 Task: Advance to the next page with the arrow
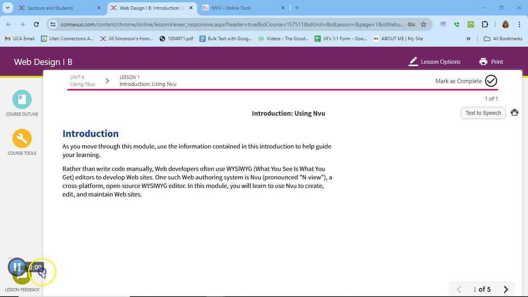[506, 289]
